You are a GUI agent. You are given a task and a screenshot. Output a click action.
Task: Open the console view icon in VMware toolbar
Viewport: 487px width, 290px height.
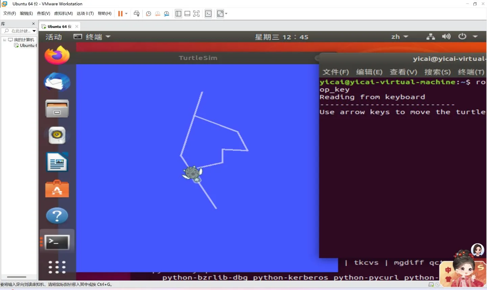pos(208,14)
